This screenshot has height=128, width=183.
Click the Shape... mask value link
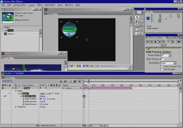click(43, 96)
